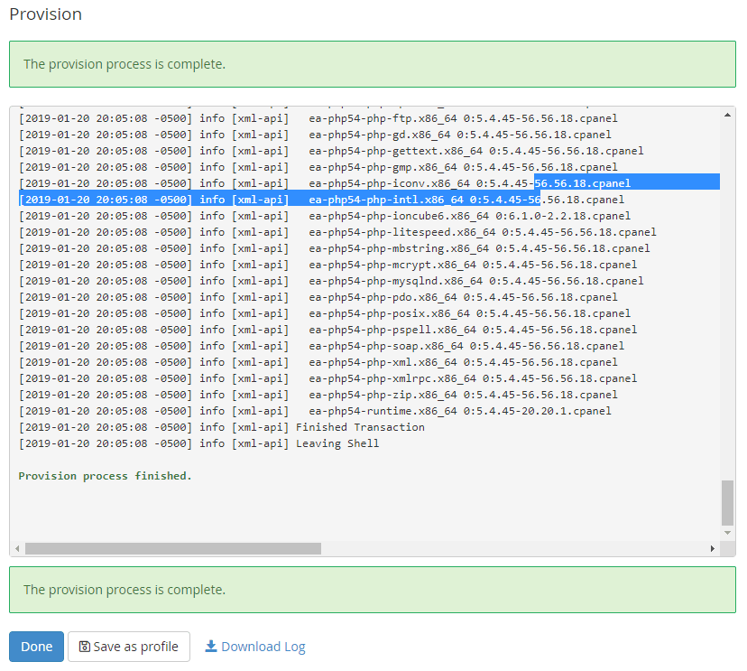Click the ea-php54-php-mcrypt log line
The image size is (747, 671).
327,265
